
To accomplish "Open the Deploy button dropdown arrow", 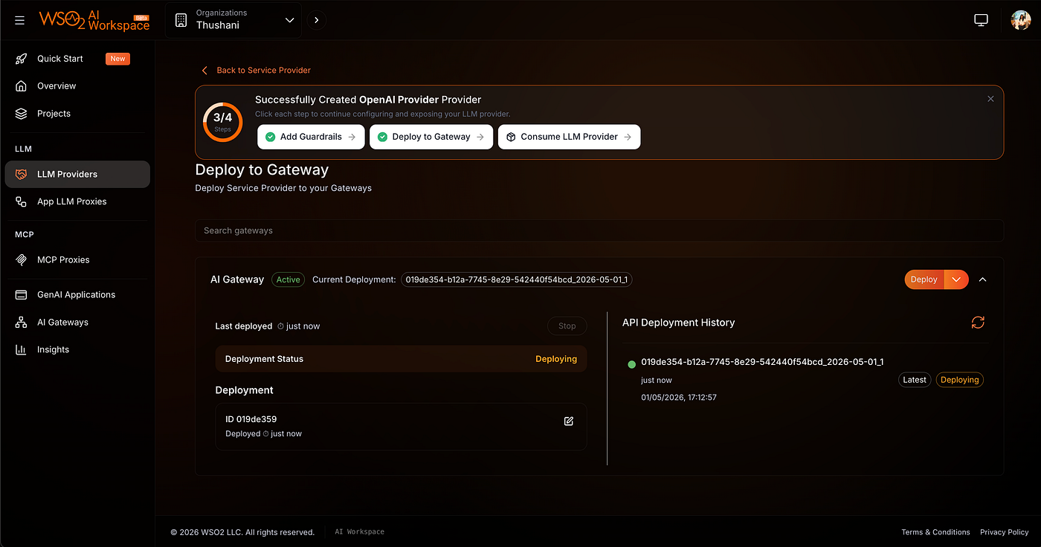I will 956,279.
